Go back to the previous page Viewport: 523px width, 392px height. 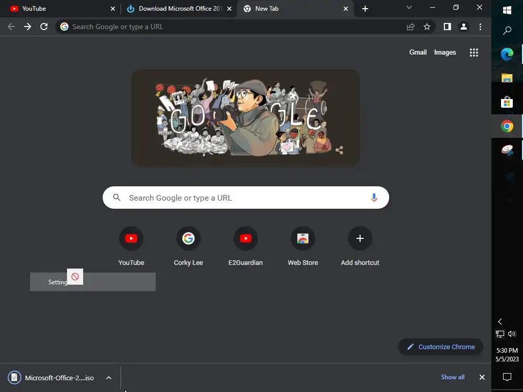click(11, 27)
